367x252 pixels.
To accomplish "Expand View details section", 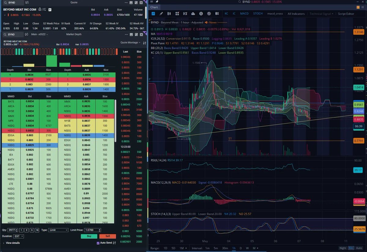I will 11,243.
